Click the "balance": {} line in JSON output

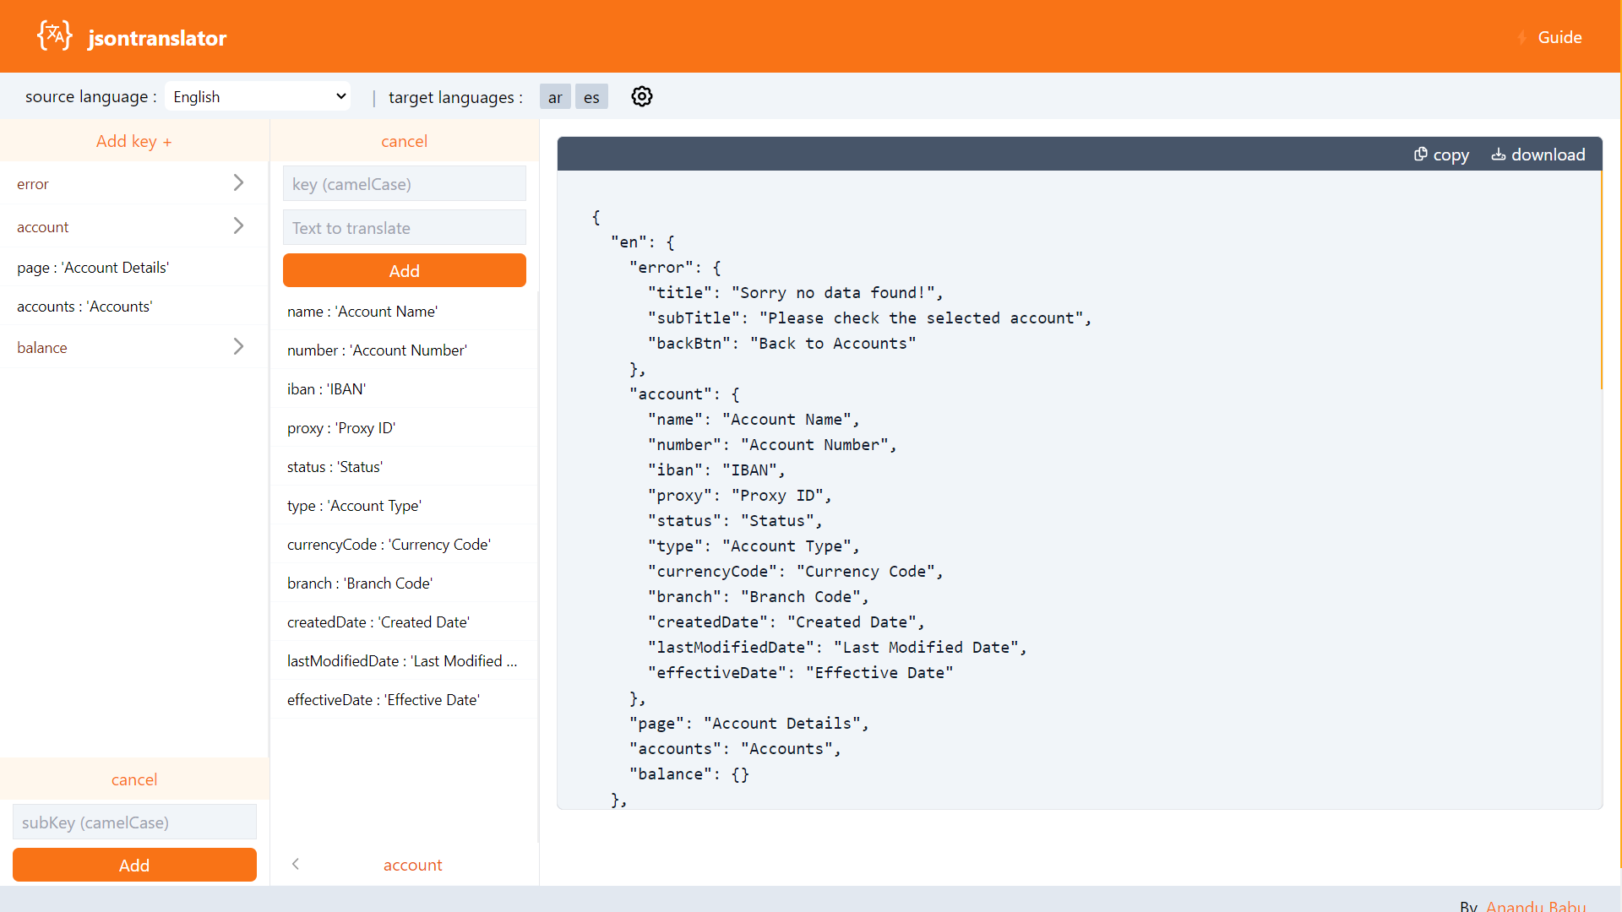tap(689, 774)
